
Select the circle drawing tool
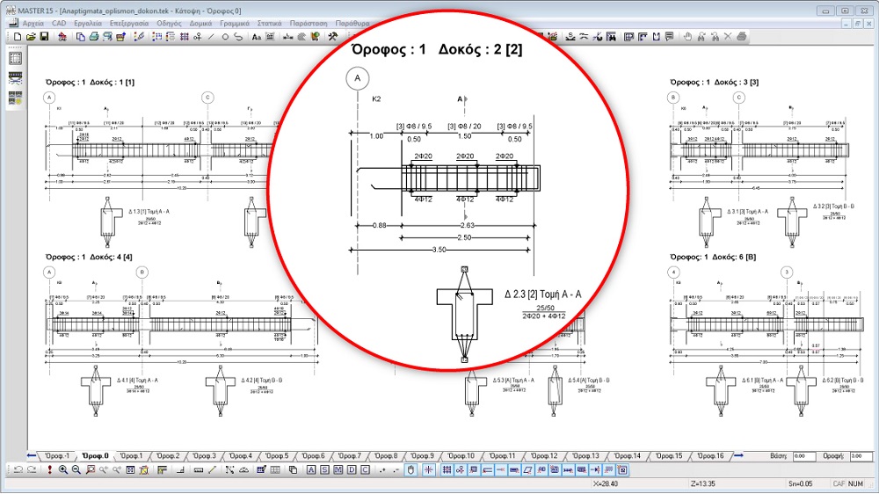pyautogui.click(x=225, y=37)
